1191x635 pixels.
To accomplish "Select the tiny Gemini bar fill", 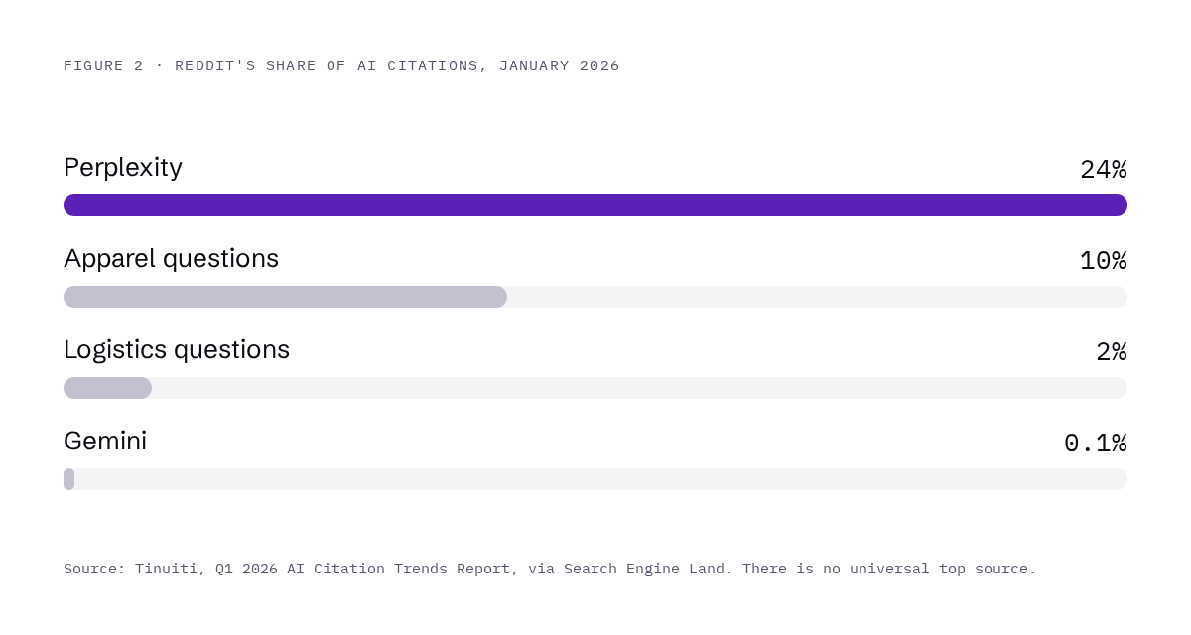I will [68, 479].
